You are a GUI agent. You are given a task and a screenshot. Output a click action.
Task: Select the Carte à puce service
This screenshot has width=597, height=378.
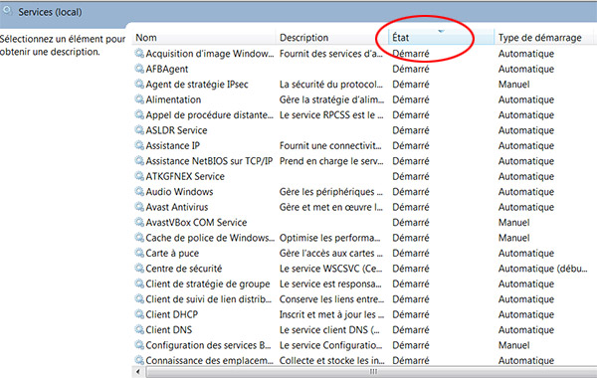172,253
